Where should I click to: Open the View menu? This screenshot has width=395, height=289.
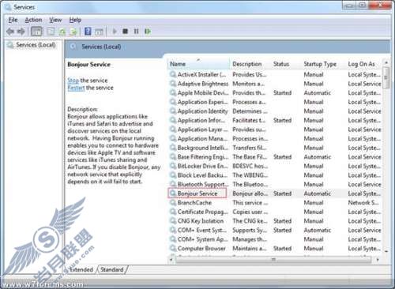(x=55, y=20)
